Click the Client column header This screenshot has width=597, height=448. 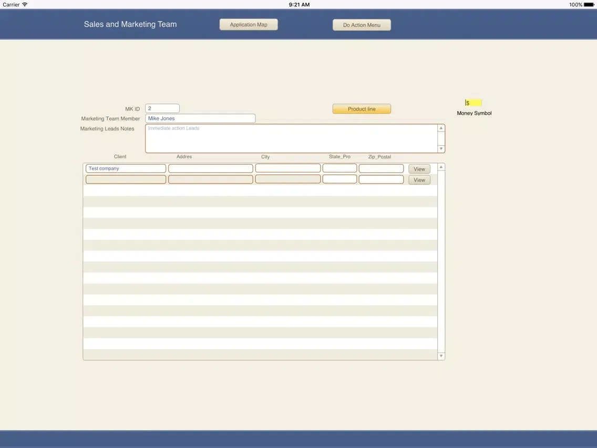tap(120, 157)
